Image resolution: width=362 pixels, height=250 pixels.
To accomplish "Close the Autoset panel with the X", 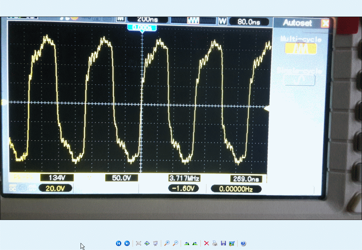I will click(325, 24).
